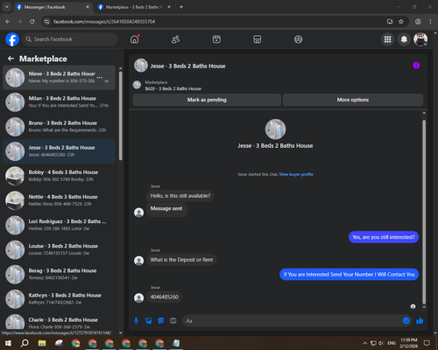The height and width of the screenshot is (350, 438).
Task: Click in the Search Facebook field
Action: click(x=70, y=39)
